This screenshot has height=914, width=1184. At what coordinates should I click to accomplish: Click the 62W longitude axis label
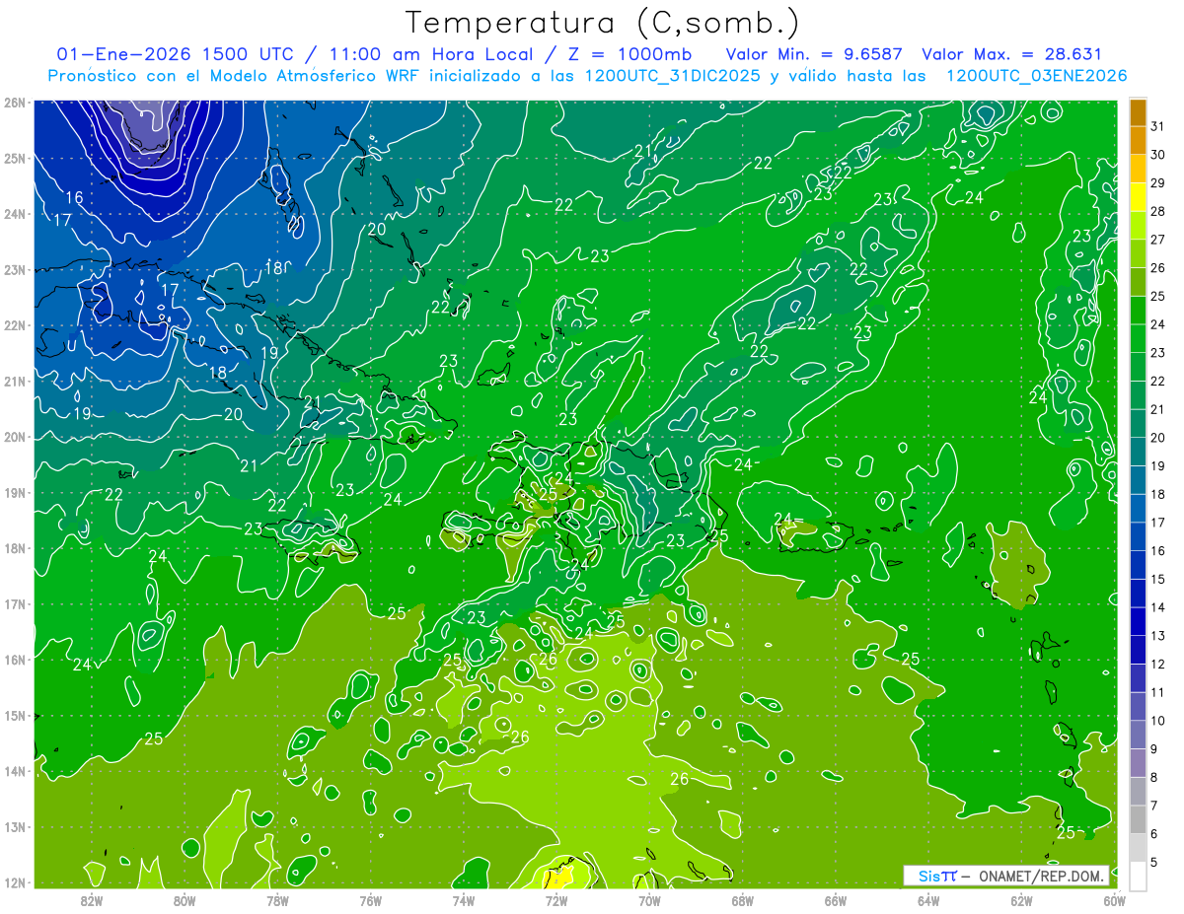click(x=1021, y=900)
